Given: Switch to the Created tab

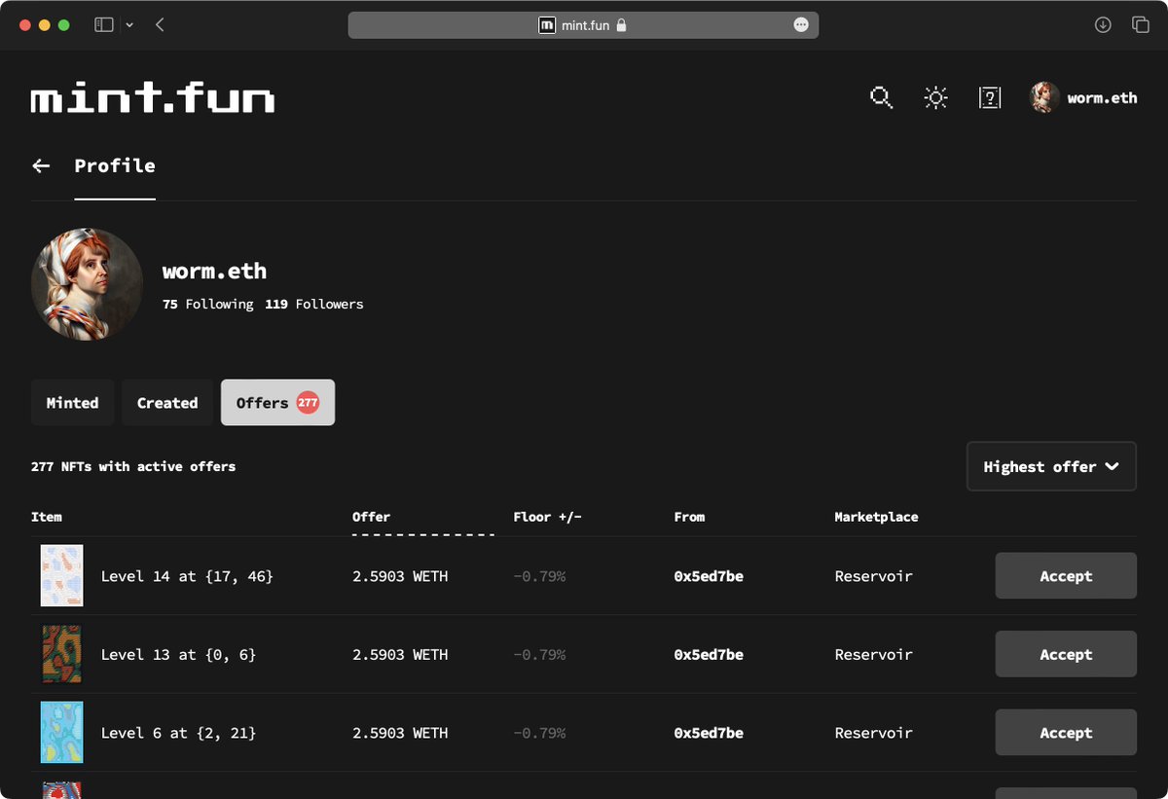Looking at the screenshot, I should click(166, 402).
